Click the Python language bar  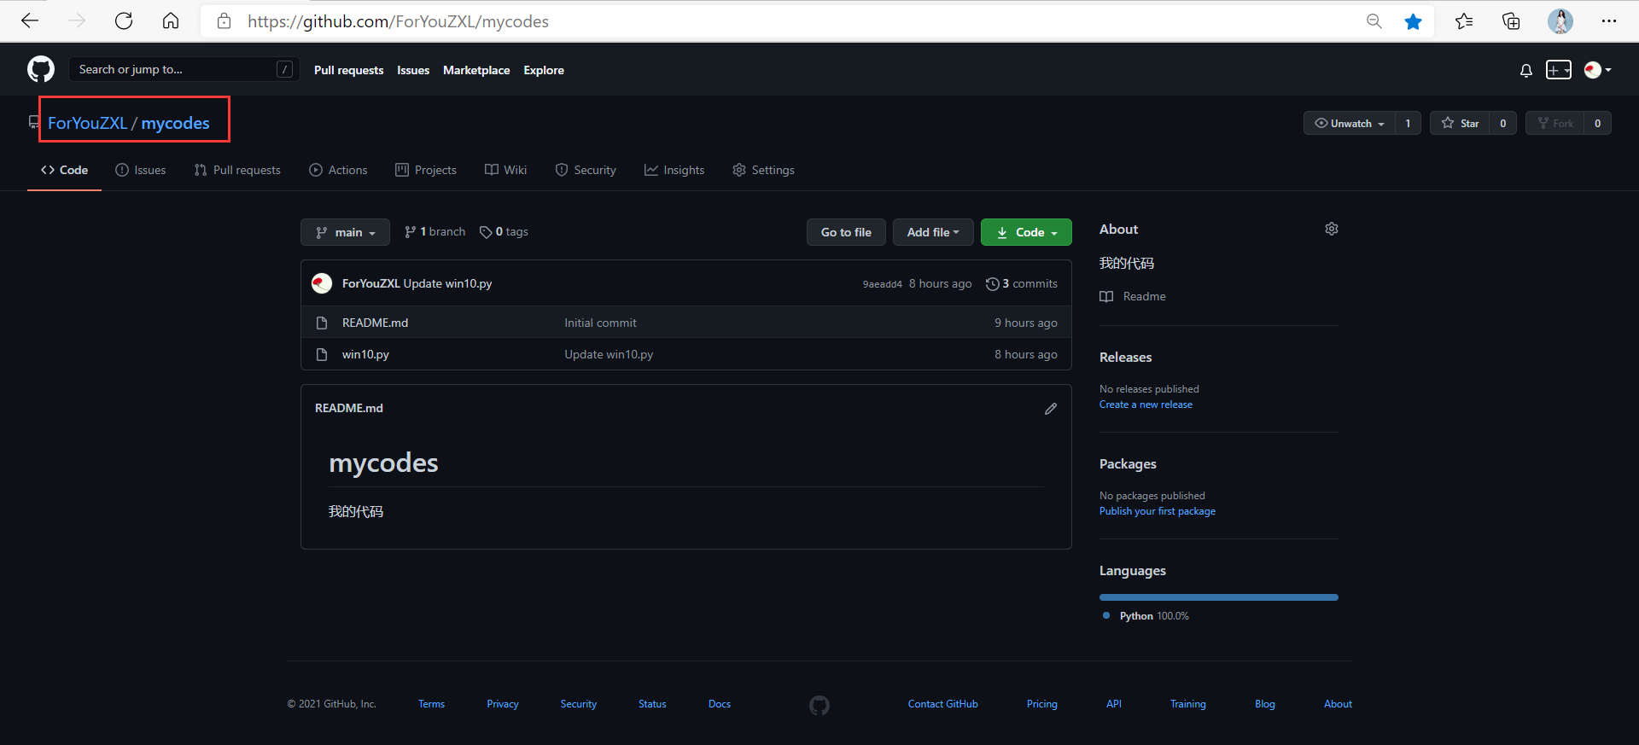tap(1219, 597)
